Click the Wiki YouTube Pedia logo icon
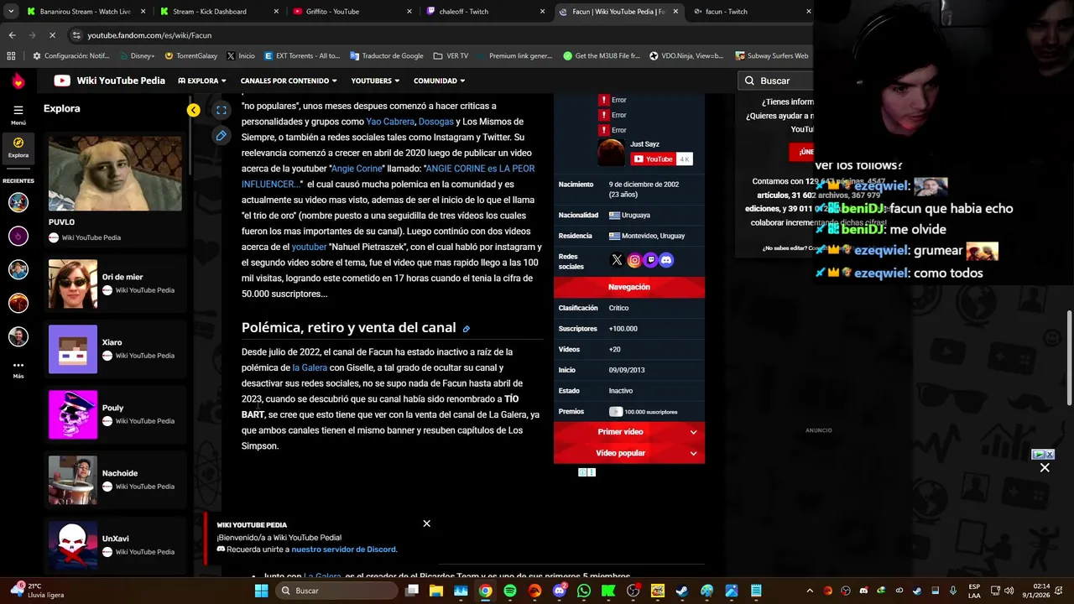 point(62,81)
